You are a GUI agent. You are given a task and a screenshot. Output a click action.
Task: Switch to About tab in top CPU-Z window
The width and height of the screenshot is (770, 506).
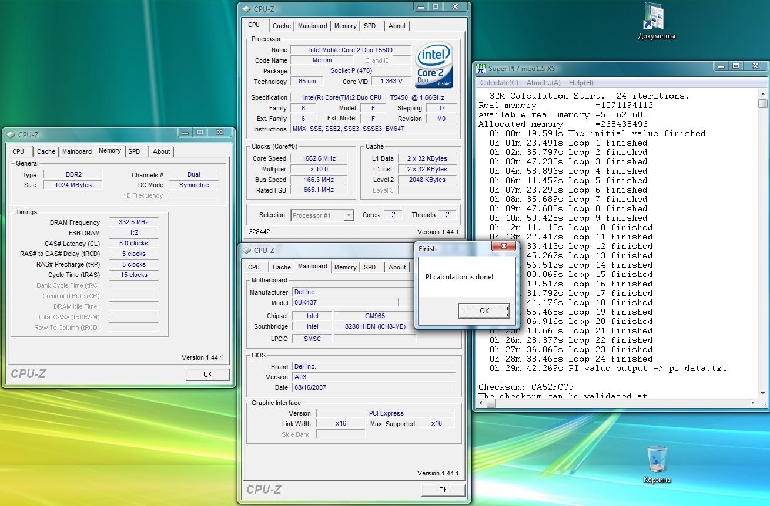click(397, 26)
